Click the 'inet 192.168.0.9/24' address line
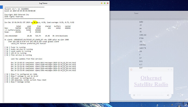The image size is (188, 107). point(34,42)
